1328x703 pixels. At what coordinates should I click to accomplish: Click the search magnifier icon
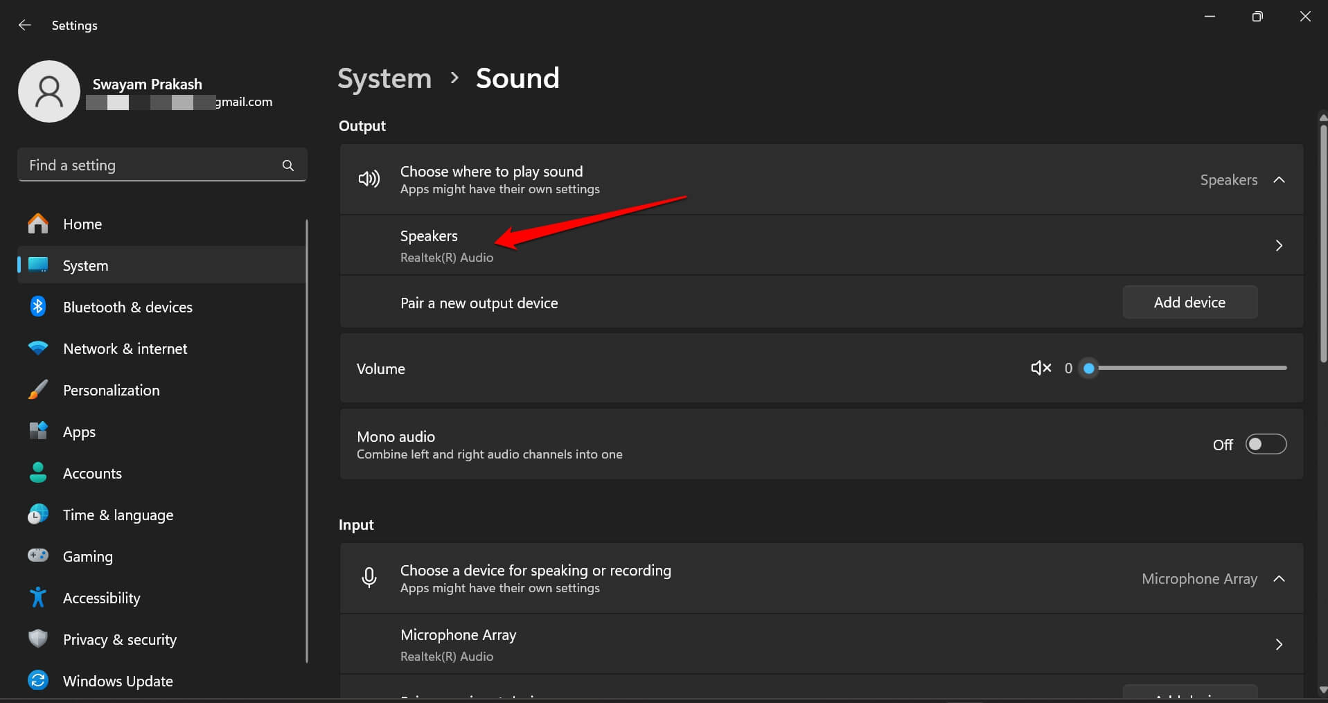pyautogui.click(x=287, y=165)
